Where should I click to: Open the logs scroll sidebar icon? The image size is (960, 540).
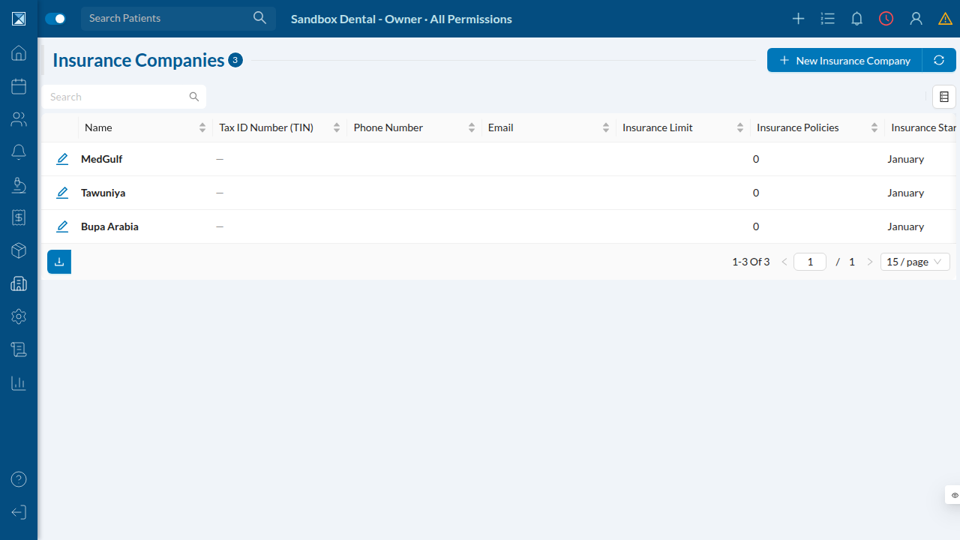(x=19, y=349)
